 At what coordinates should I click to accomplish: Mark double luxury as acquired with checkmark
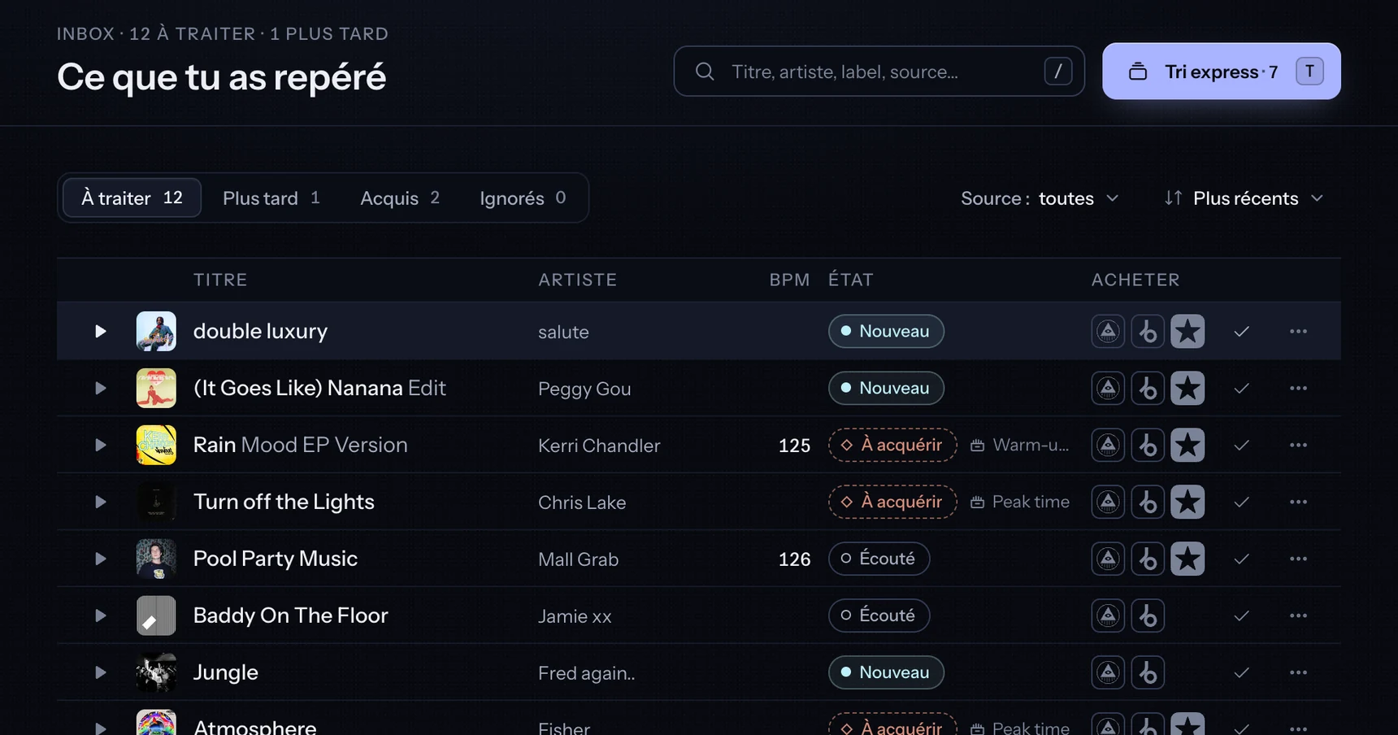[1241, 331]
